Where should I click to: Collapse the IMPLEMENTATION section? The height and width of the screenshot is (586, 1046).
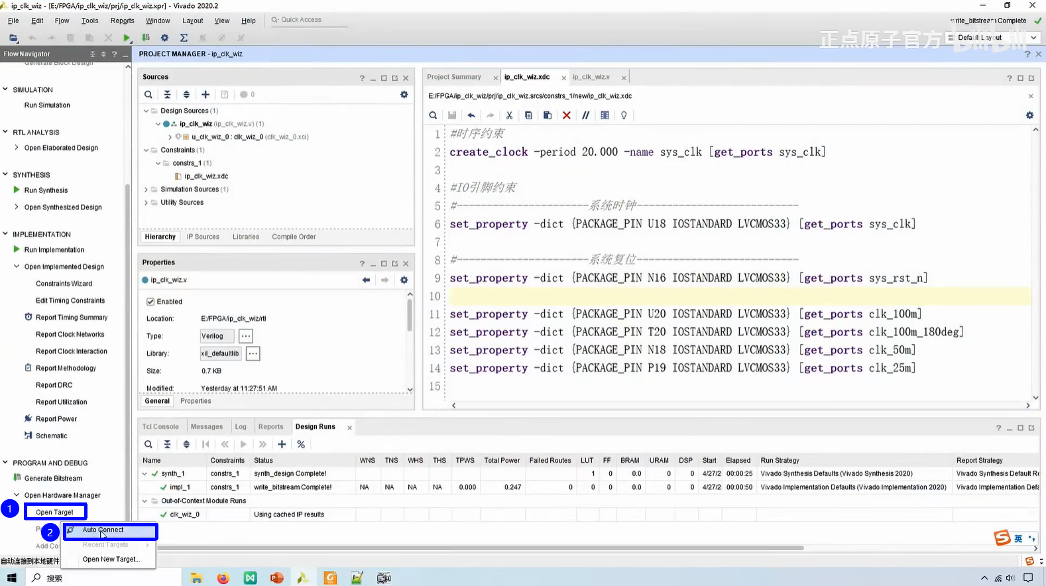click(x=5, y=234)
